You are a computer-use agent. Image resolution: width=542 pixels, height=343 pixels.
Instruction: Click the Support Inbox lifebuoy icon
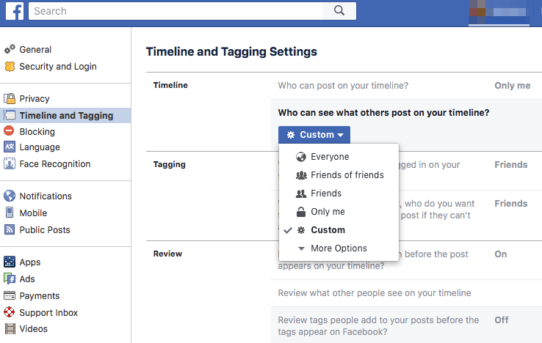point(10,313)
